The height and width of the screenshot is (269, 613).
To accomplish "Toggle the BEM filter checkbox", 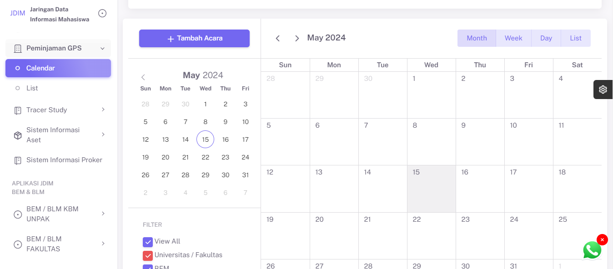I will point(148,267).
